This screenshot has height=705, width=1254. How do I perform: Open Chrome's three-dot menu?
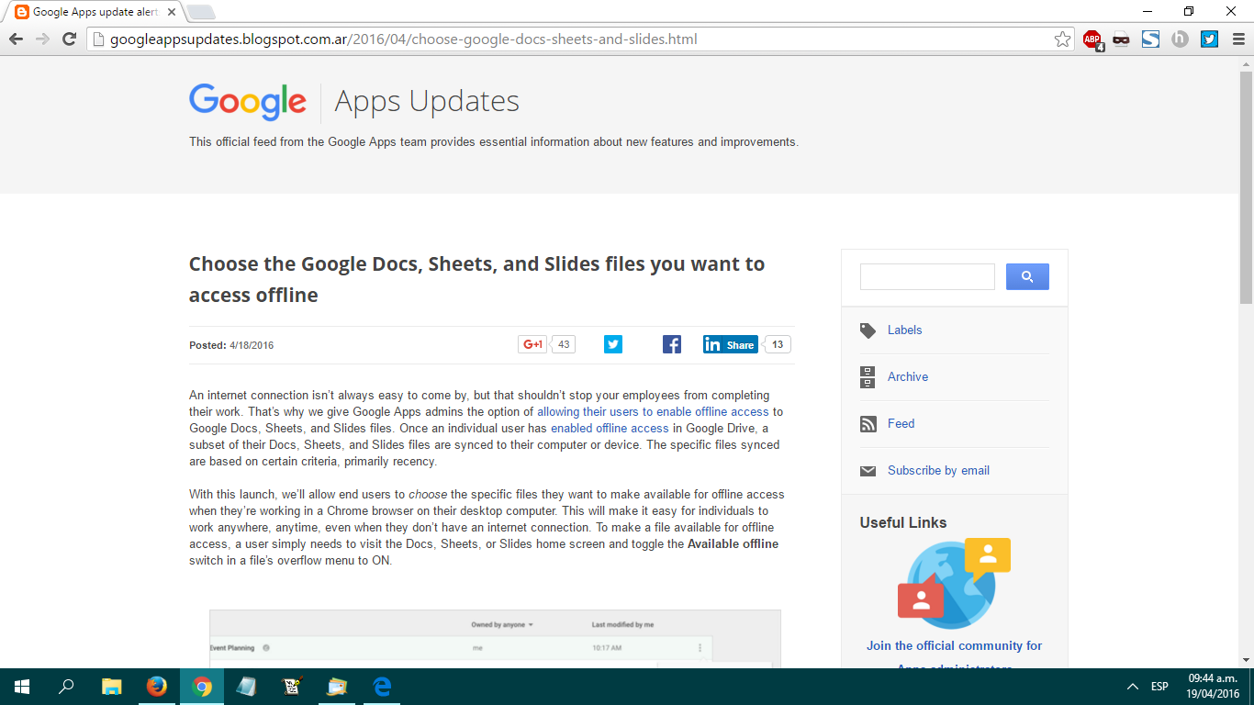pyautogui.click(x=1237, y=39)
